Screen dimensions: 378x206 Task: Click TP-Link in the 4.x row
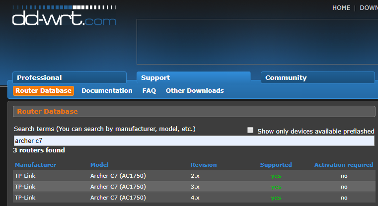click(x=25, y=198)
